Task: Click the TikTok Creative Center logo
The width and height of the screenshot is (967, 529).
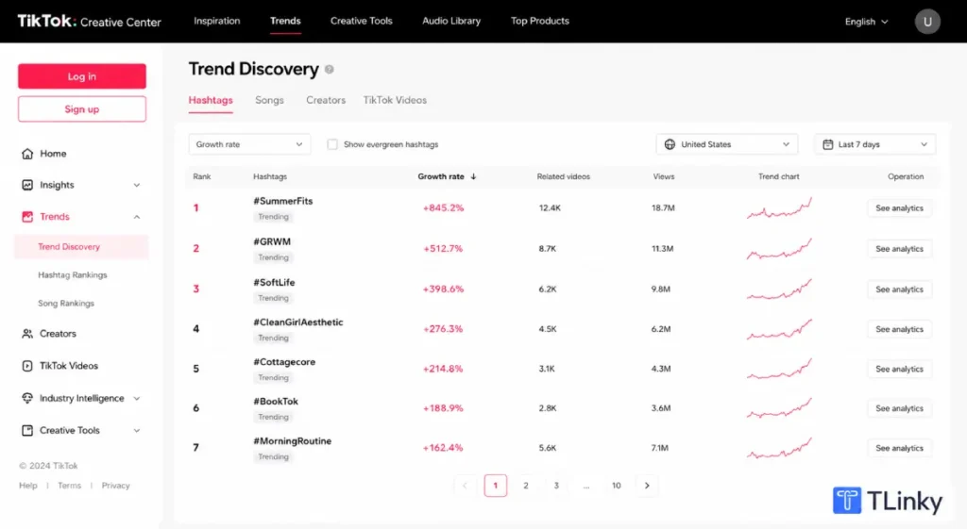Action: [x=90, y=22]
